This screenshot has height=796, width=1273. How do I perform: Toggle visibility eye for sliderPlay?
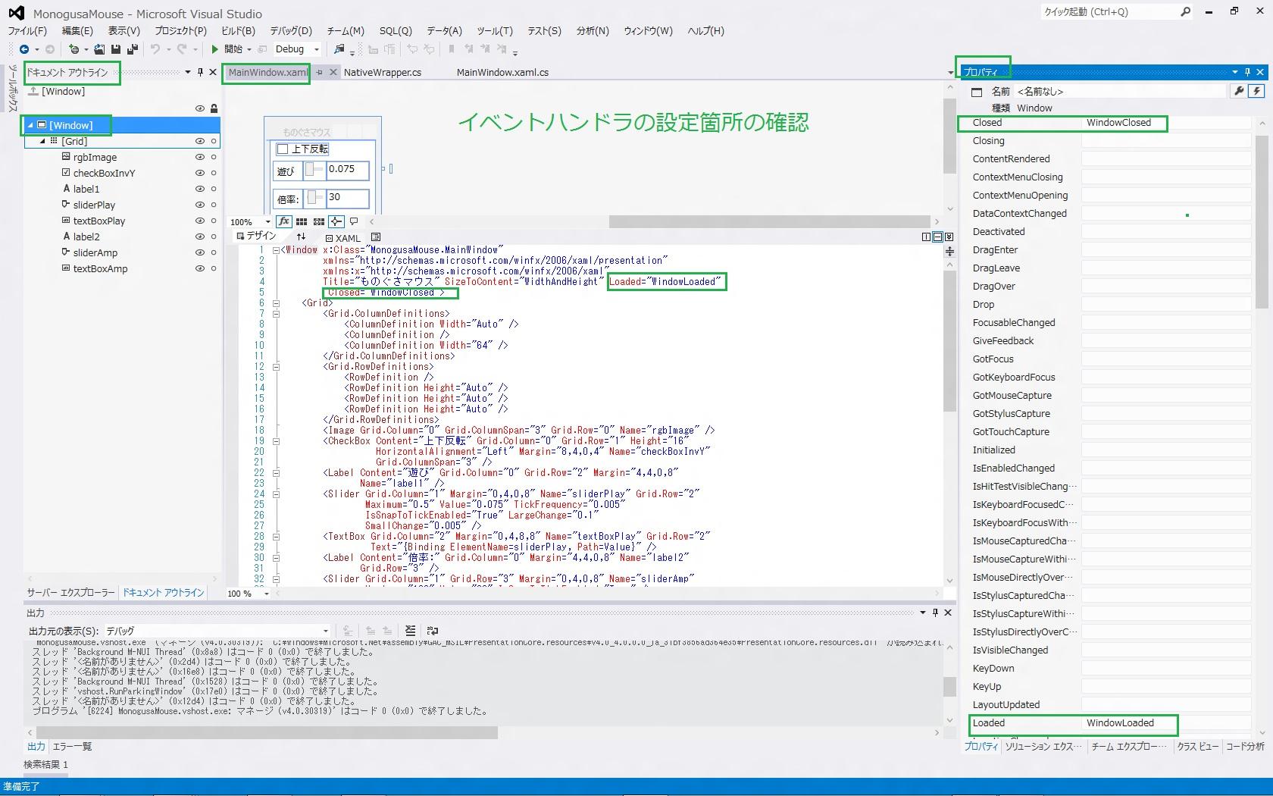point(200,205)
